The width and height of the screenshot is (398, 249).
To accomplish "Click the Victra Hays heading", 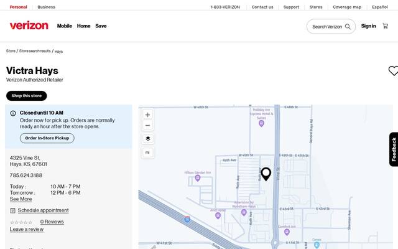I will pyautogui.click(x=32, y=70).
